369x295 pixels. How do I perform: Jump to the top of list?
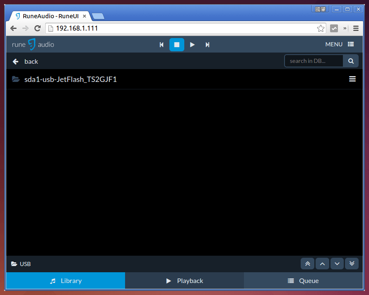click(x=307, y=264)
